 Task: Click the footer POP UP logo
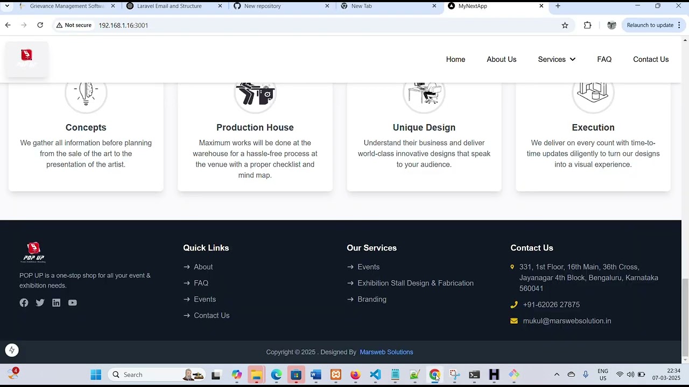(x=33, y=252)
